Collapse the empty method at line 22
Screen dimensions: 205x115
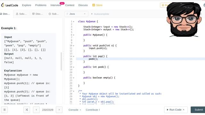point(74,78)
